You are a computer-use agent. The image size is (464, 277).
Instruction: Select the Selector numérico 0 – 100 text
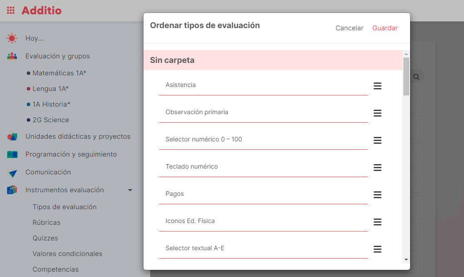tap(204, 139)
